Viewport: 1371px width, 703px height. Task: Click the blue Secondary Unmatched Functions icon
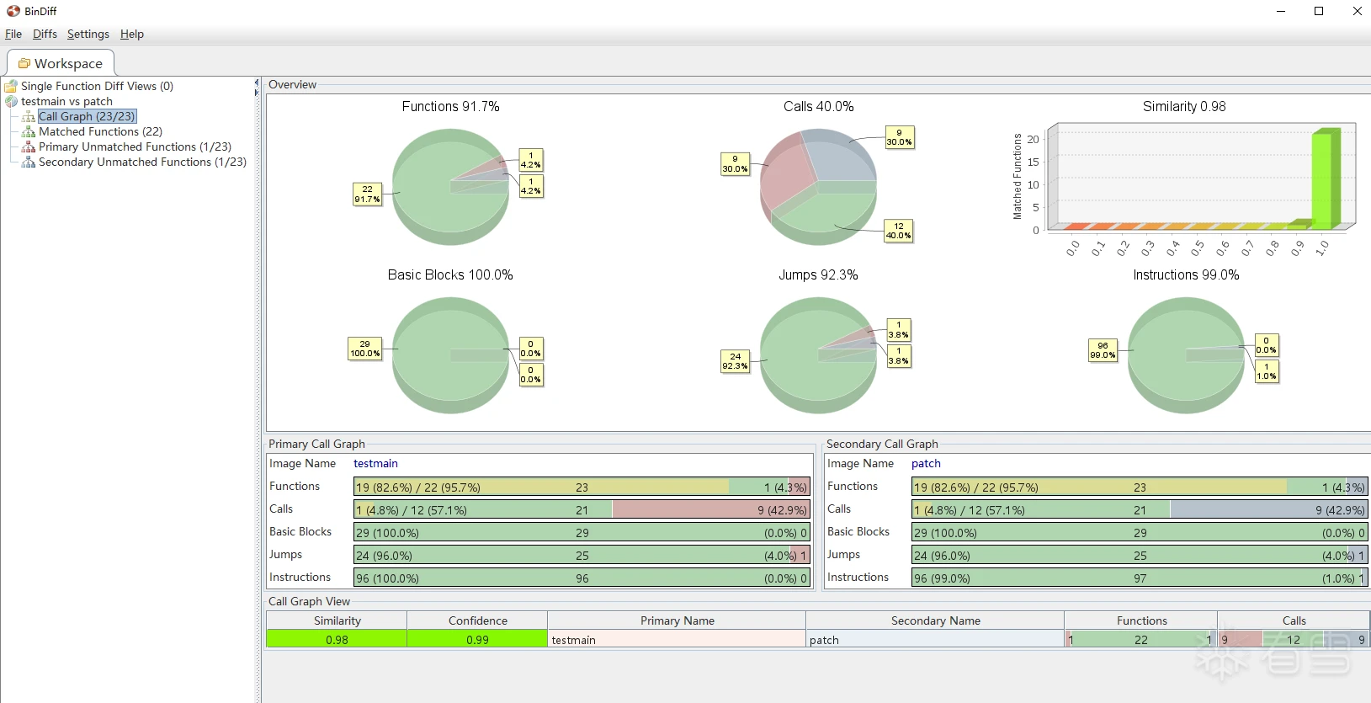point(29,162)
